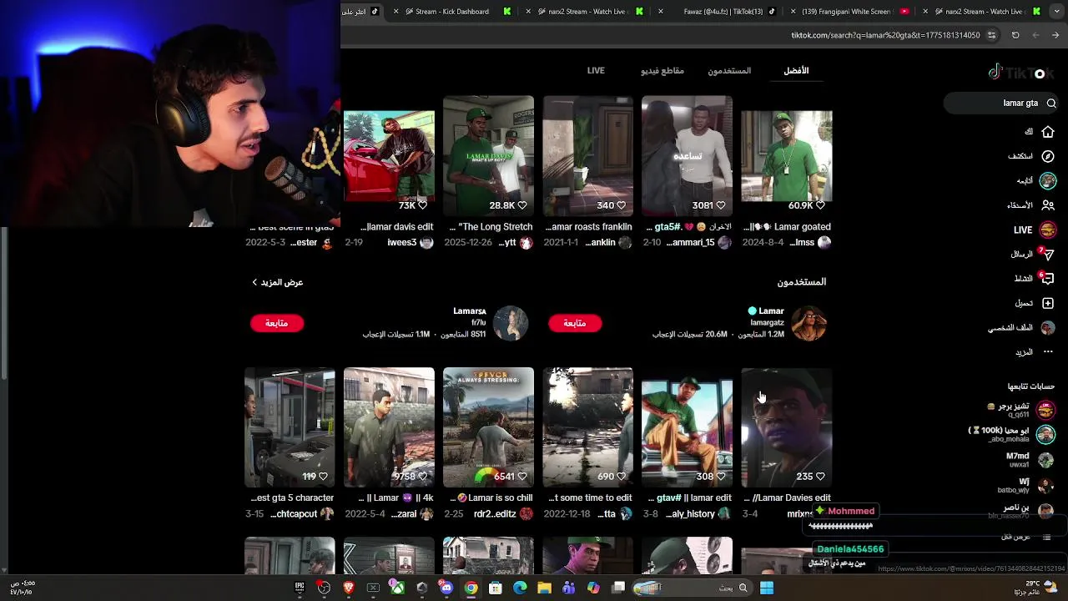
Task: Open followed account 'ابو محيا' in sidebar
Action: coord(1010,434)
